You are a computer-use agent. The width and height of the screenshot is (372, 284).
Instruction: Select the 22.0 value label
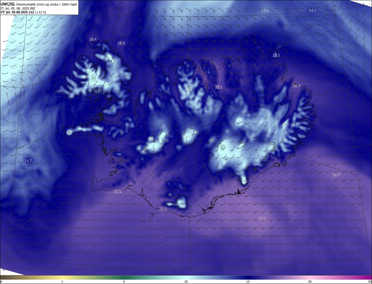pos(118,191)
